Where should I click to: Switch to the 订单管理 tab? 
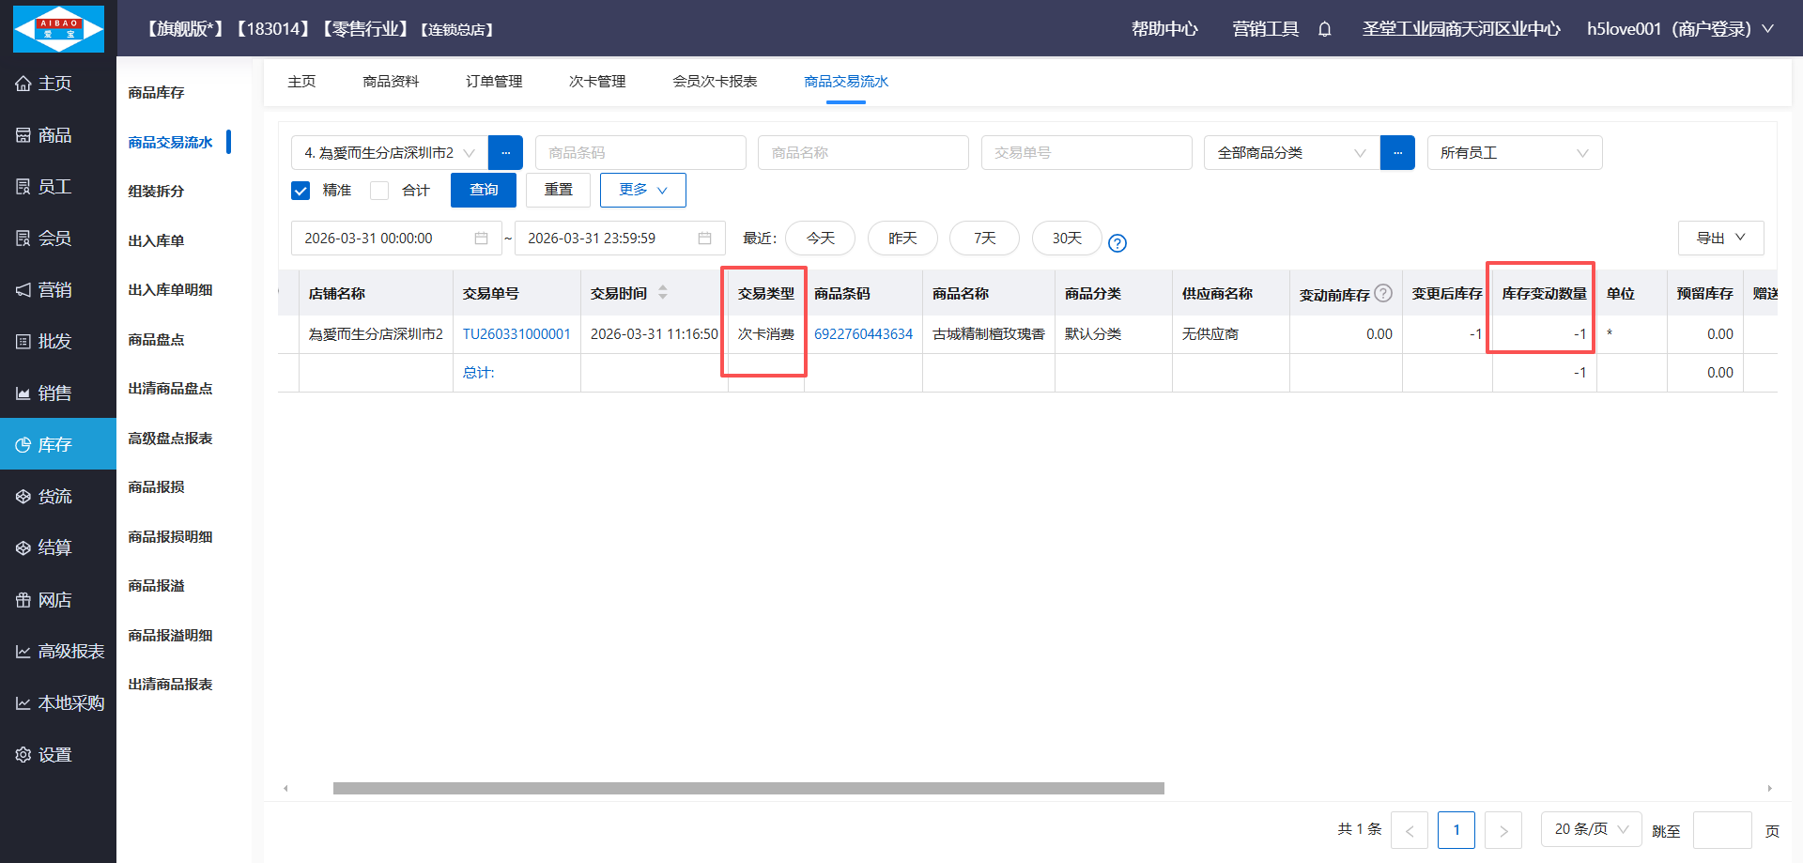[x=494, y=82]
